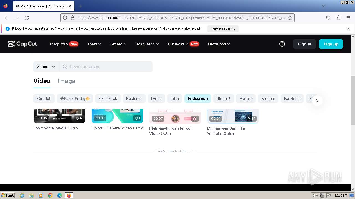
Task: Click the browser forward arrow
Action: (x=17, y=18)
